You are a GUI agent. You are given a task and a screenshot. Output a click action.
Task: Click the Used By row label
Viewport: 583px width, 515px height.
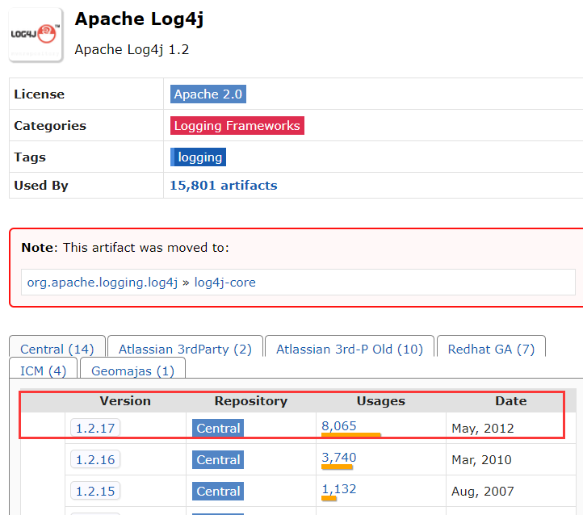(41, 185)
